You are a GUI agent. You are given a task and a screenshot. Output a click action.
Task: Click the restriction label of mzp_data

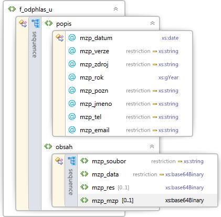[145, 174]
